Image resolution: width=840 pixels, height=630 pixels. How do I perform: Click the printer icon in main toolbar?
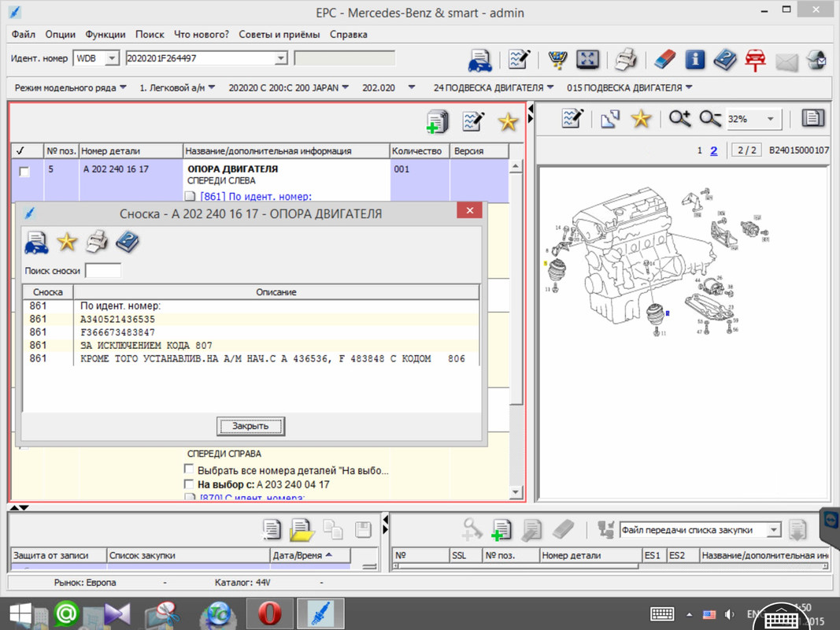626,60
